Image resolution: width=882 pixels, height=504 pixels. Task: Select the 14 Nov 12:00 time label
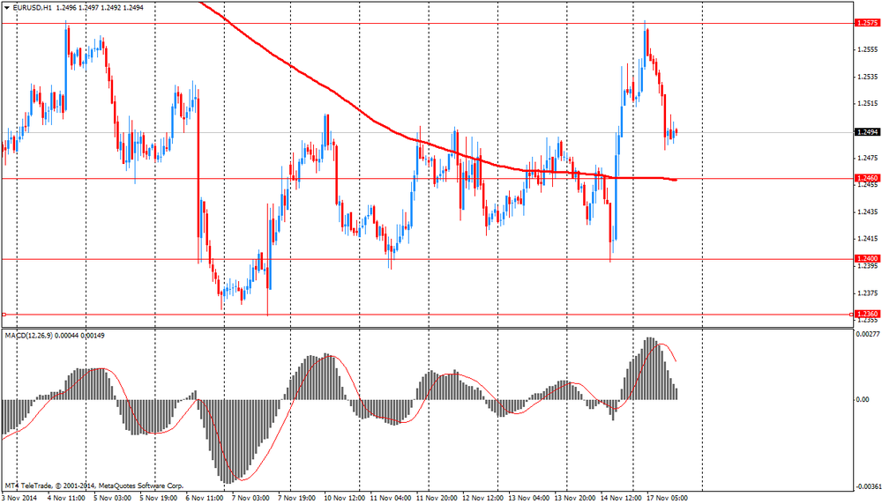pyautogui.click(x=622, y=498)
